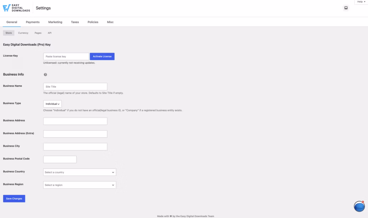The image size is (368, 218).
Task: Expand the Help dropdown
Action: point(361,2)
